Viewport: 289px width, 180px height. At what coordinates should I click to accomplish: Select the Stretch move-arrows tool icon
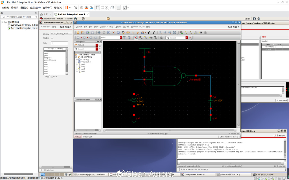pyautogui.click(x=99, y=33)
